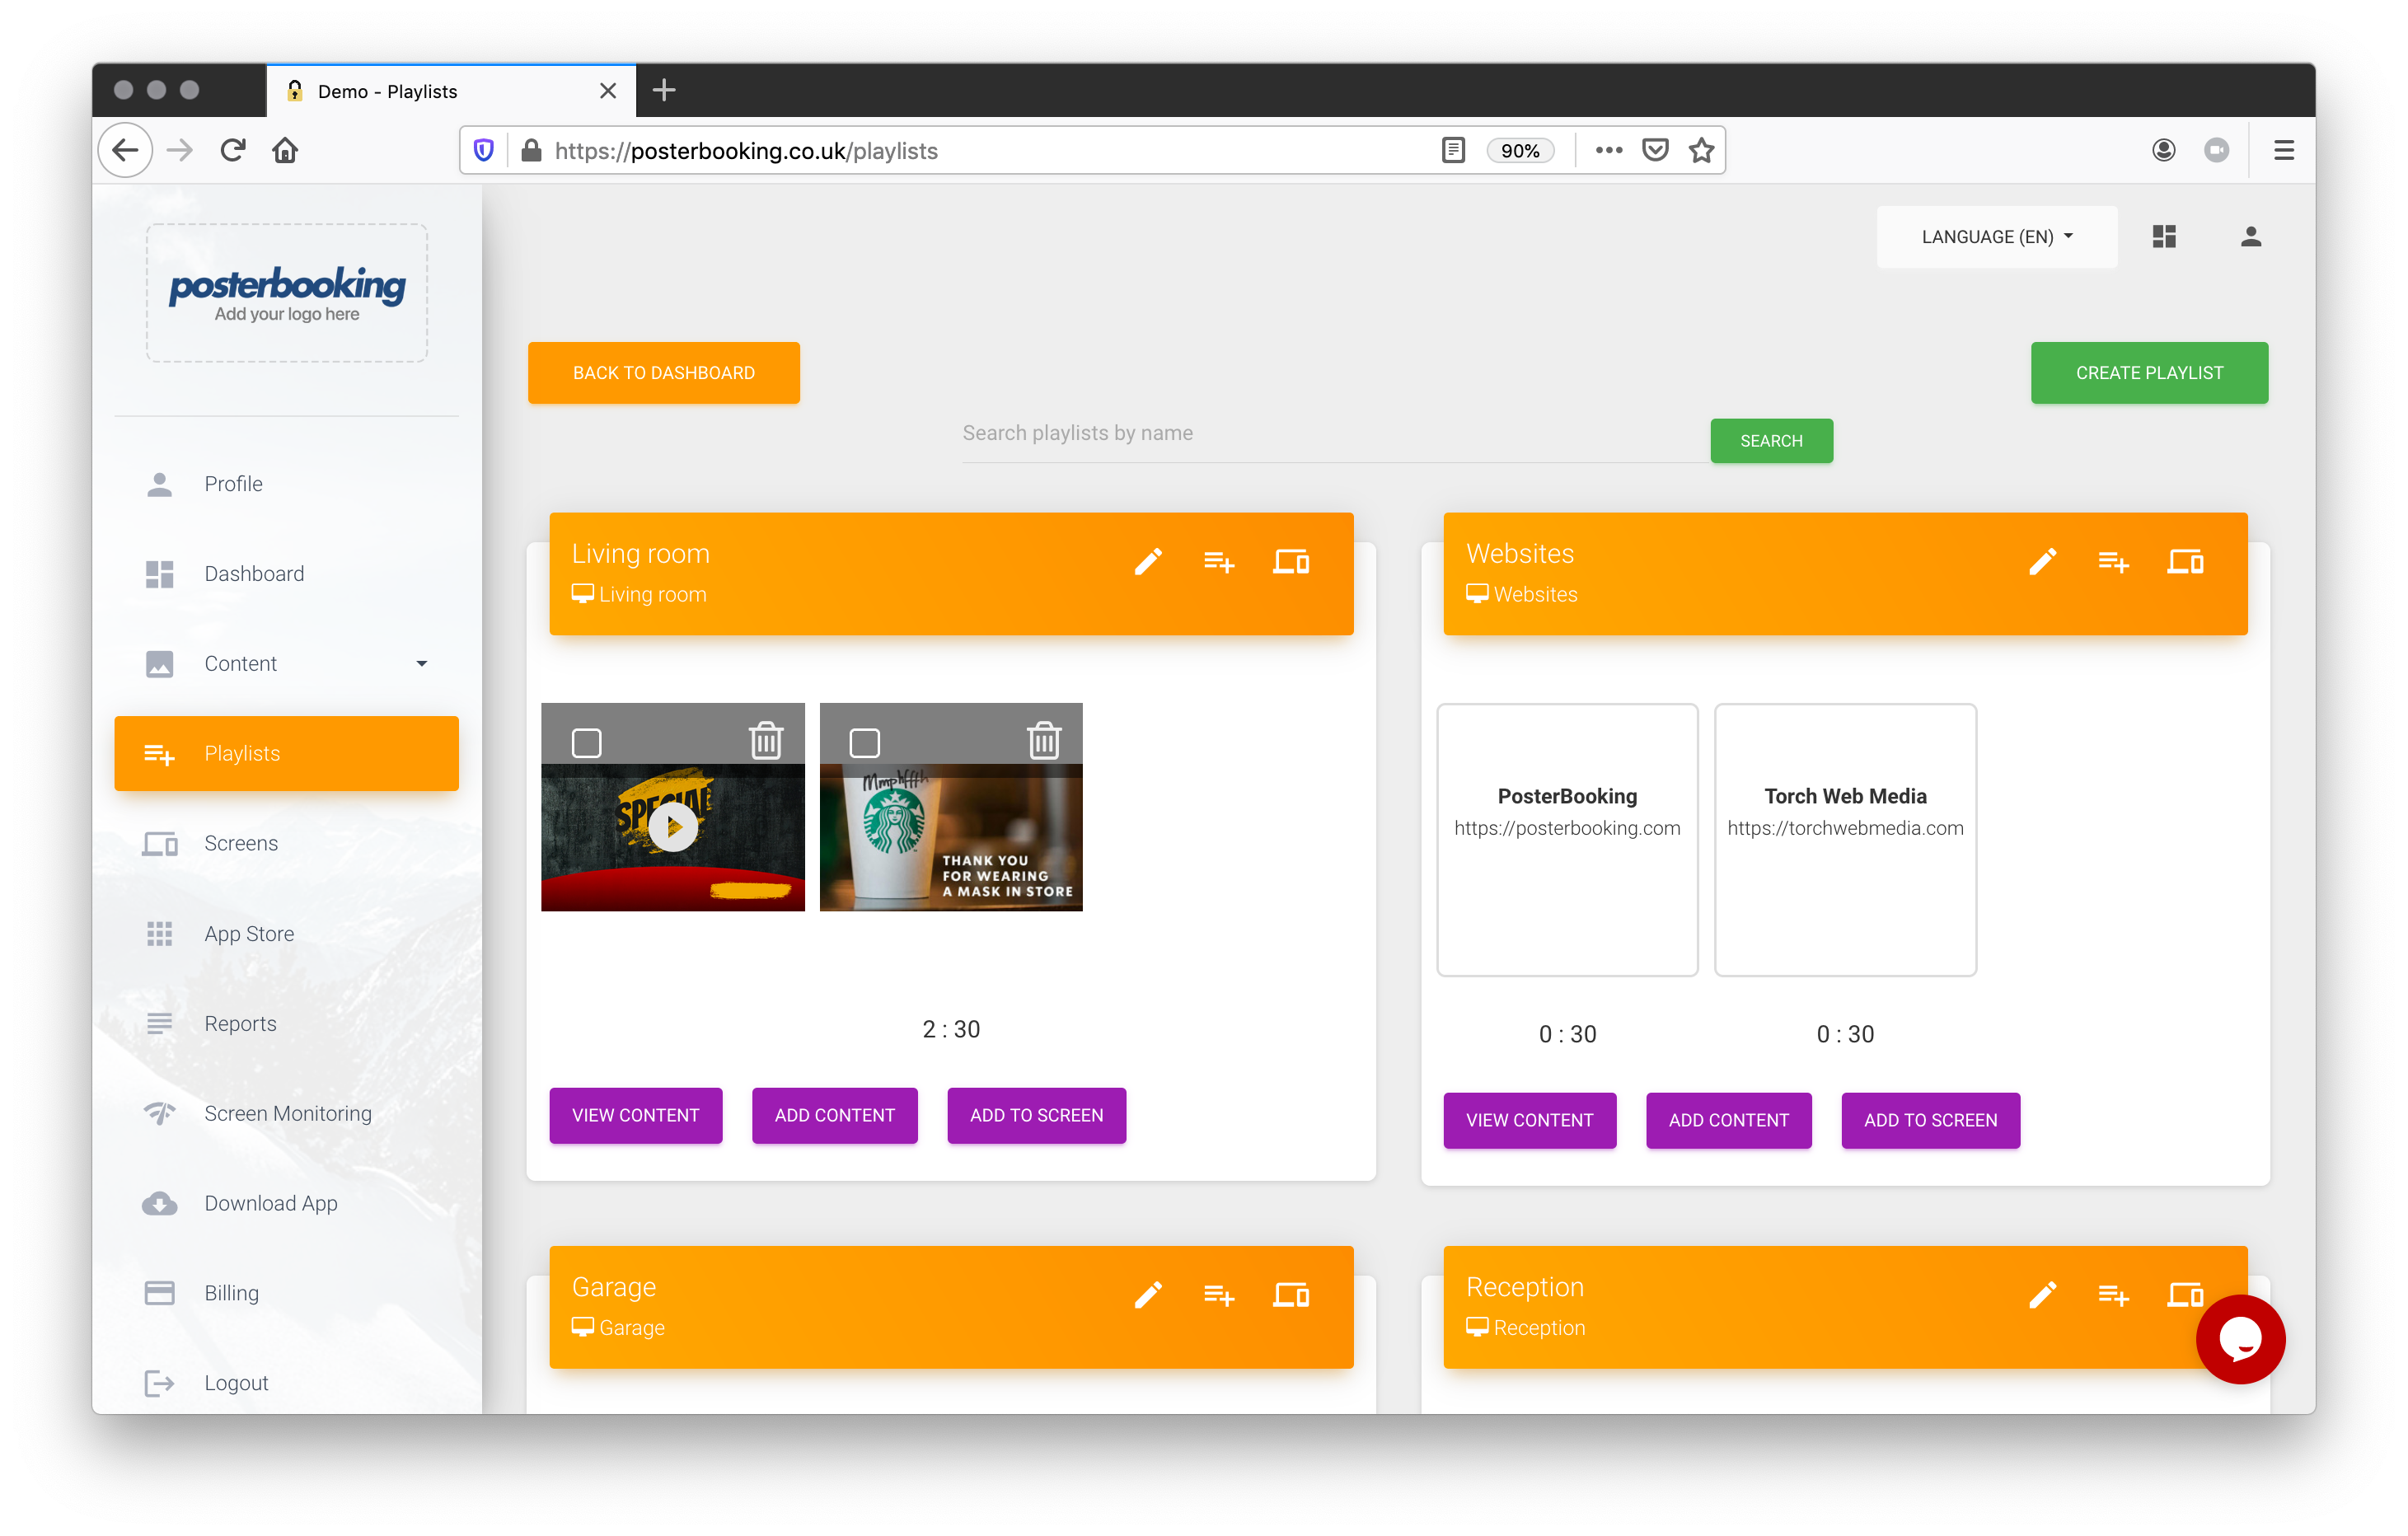Open the Firefox hamburger menu
Image resolution: width=2408 pixels, height=1536 pixels.
(x=2283, y=150)
